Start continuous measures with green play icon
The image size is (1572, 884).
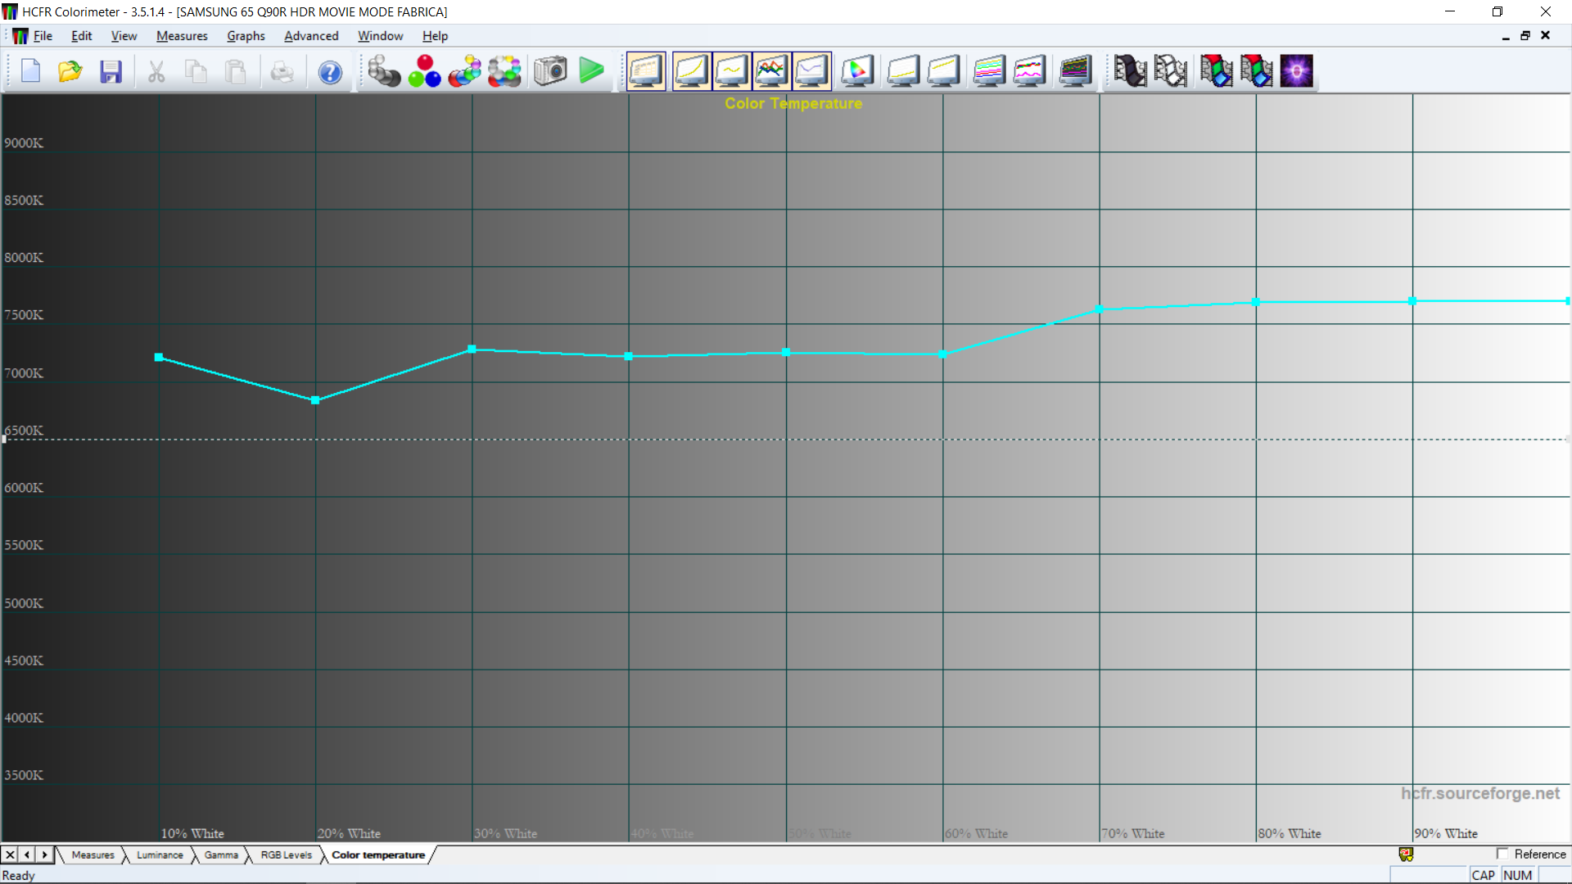click(x=591, y=71)
